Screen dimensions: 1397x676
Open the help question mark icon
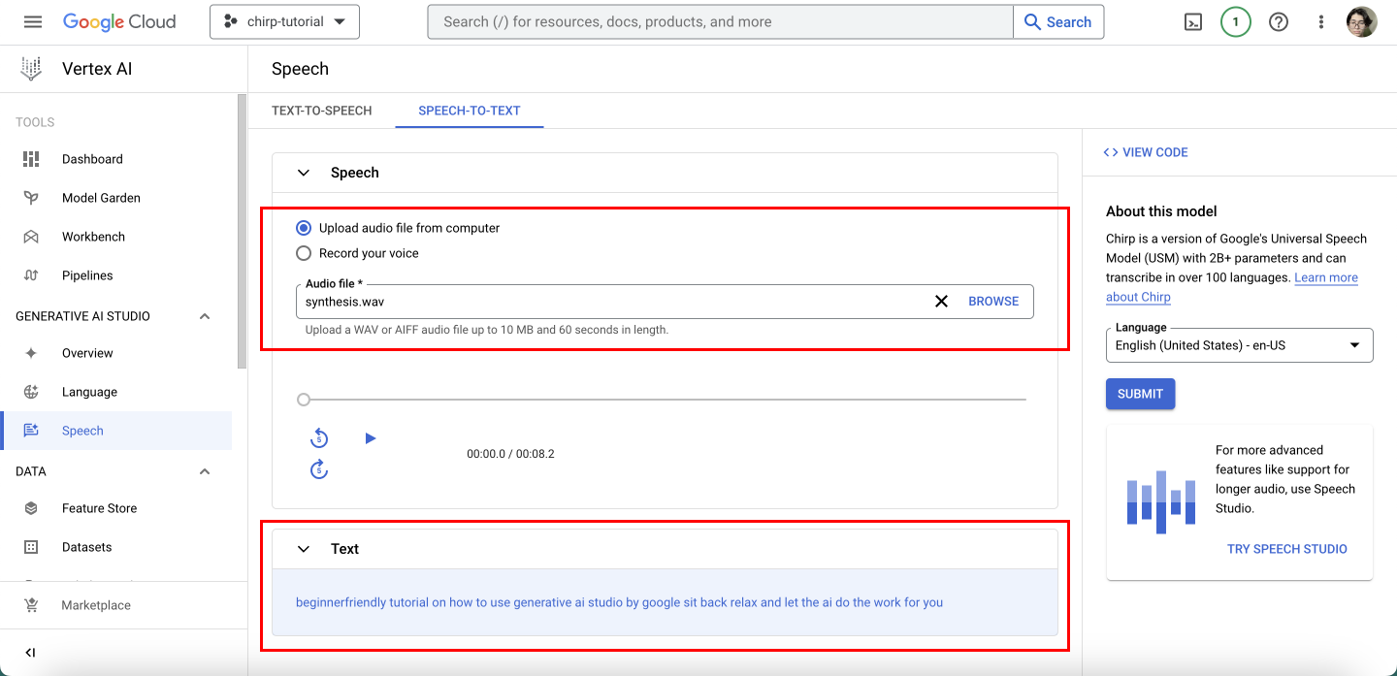point(1279,22)
